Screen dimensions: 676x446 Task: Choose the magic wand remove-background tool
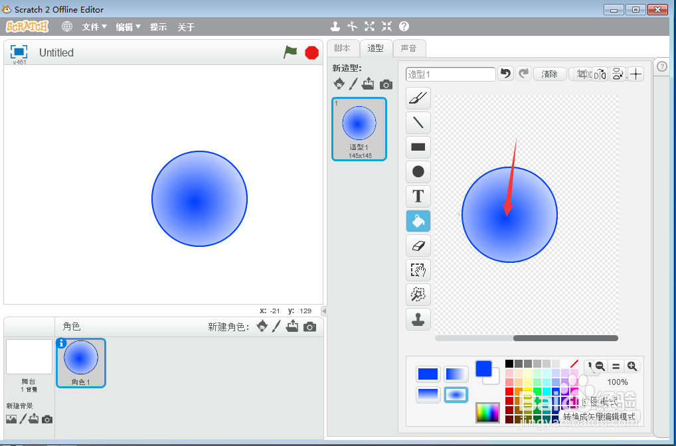coord(418,295)
